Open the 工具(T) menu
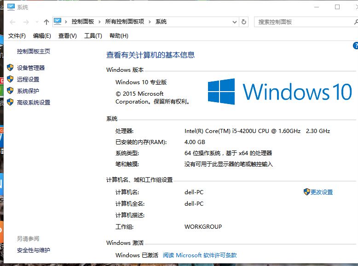This screenshot has width=358, height=266. pyautogui.click(x=93, y=36)
